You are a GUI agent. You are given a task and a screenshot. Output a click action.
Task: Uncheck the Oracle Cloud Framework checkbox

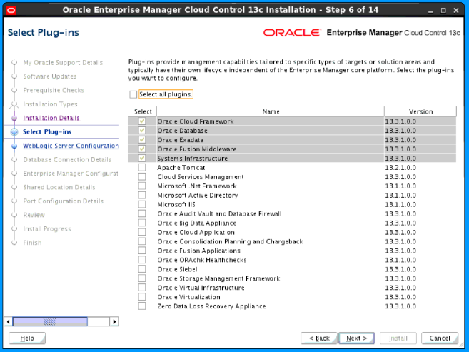[142, 121]
